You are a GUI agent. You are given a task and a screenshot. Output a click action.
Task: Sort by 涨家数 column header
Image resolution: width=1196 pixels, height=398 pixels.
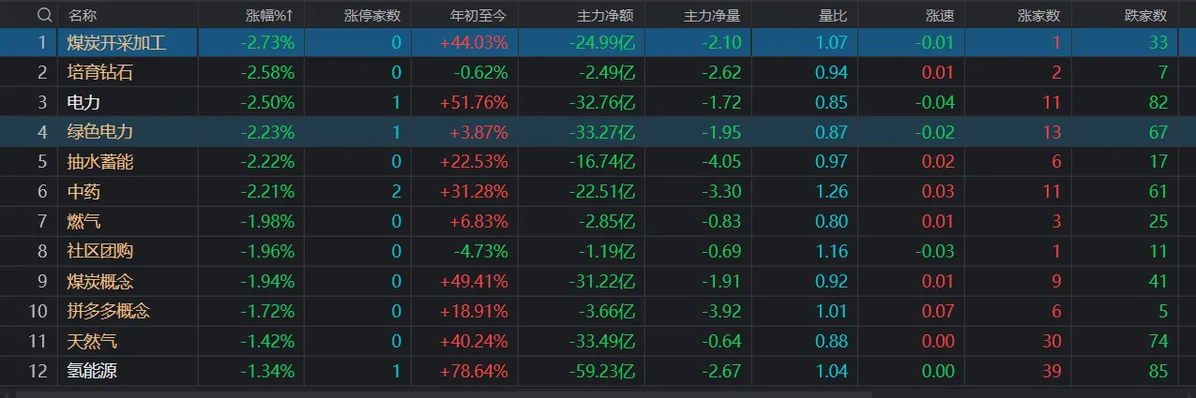click(x=1038, y=15)
